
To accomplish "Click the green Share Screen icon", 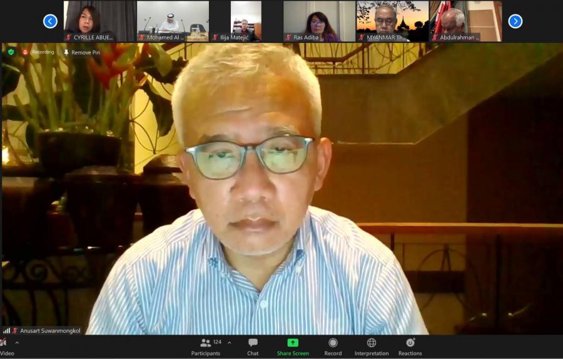I will click(293, 343).
